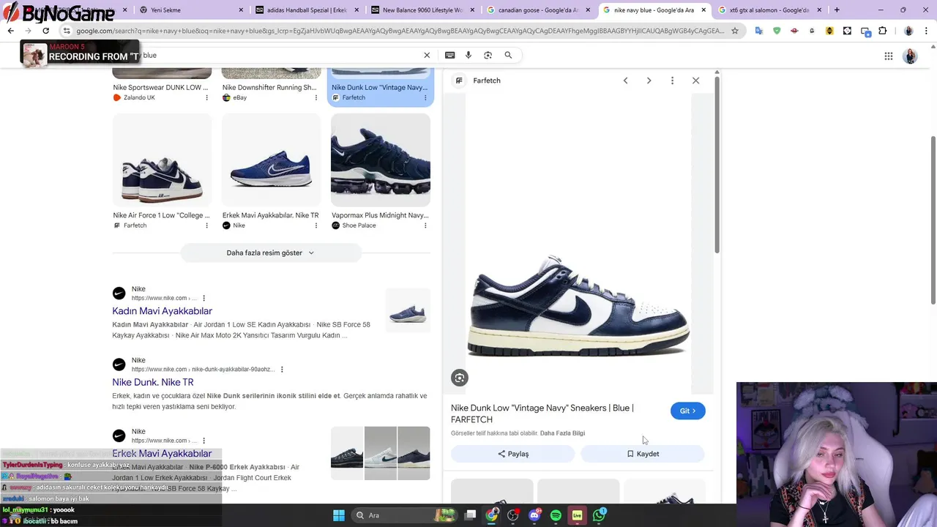Open options menu for Zalando UK result
Screen dimensions: 937x527
coord(207,97)
